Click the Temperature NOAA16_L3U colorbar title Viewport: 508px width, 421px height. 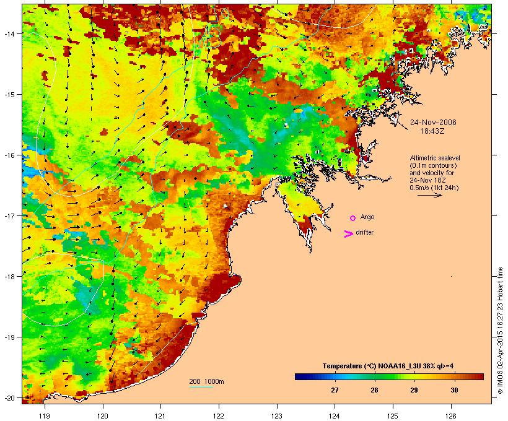coord(388,366)
